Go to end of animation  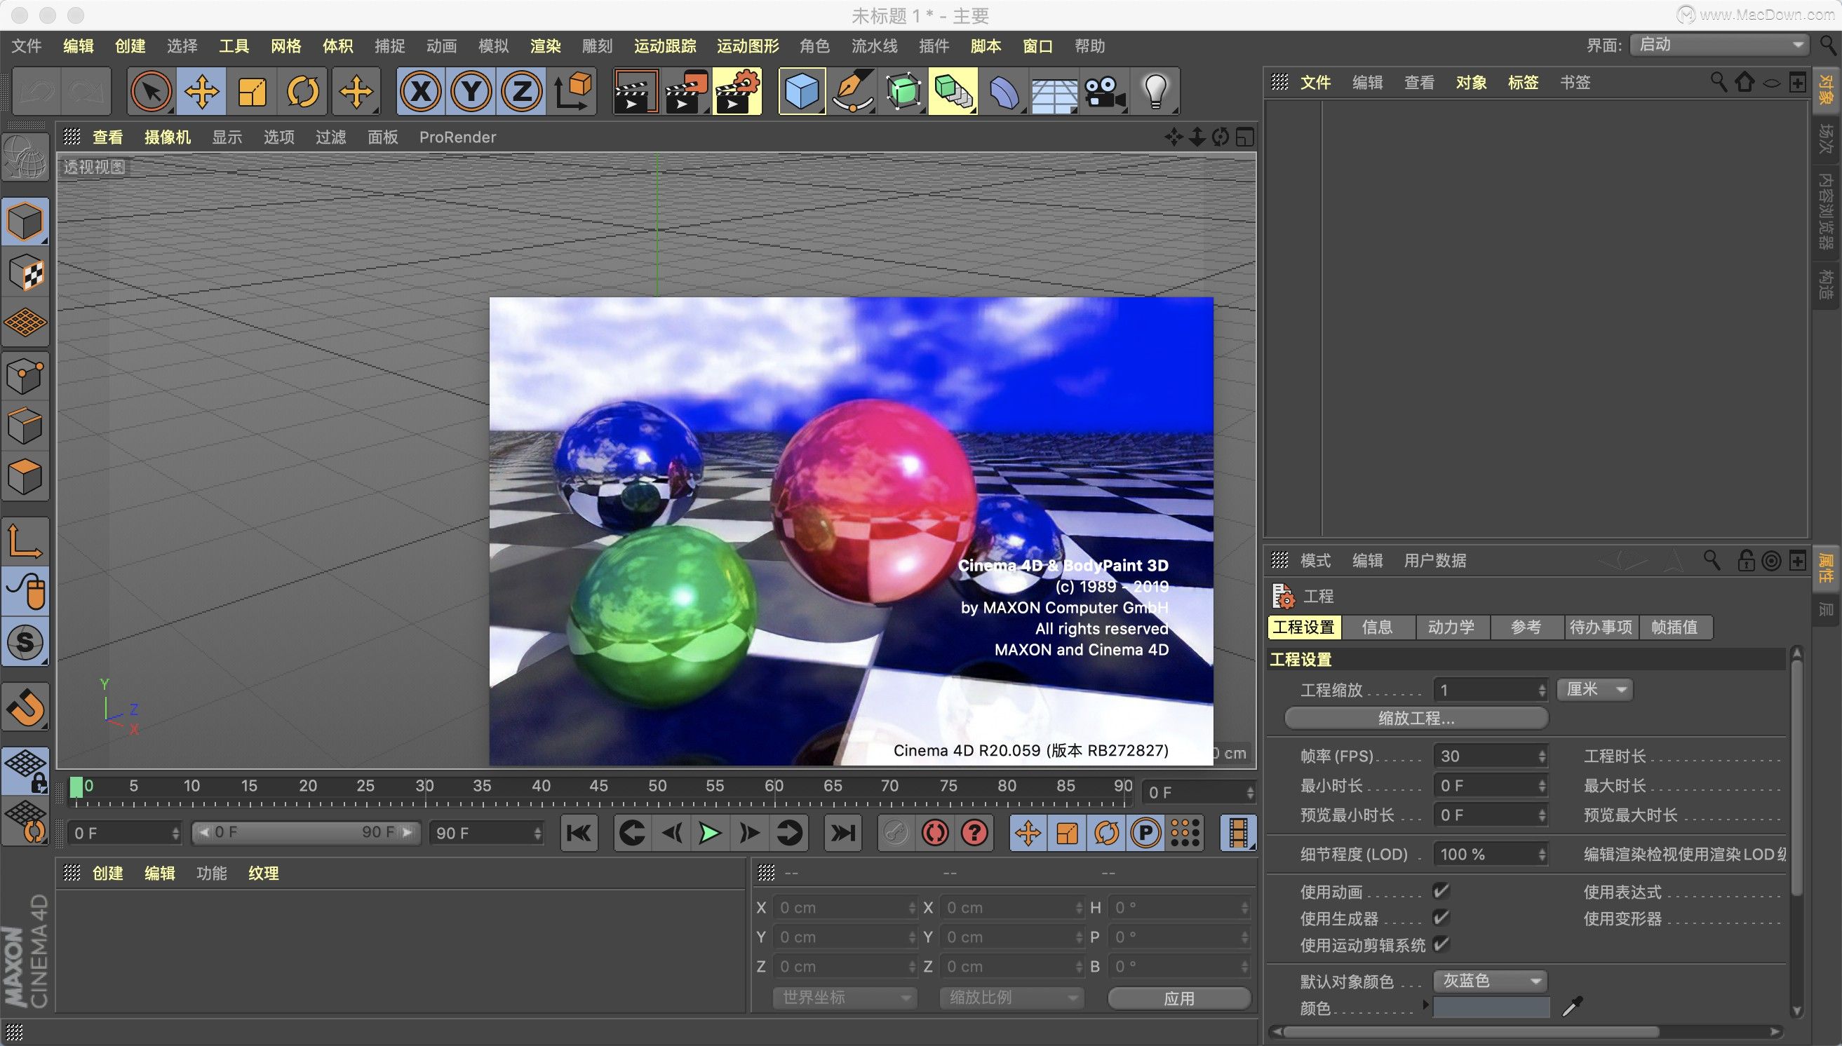pyautogui.click(x=842, y=834)
